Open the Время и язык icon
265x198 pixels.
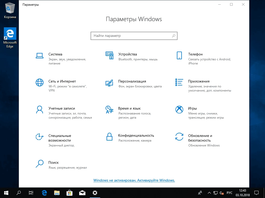(109, 110)
